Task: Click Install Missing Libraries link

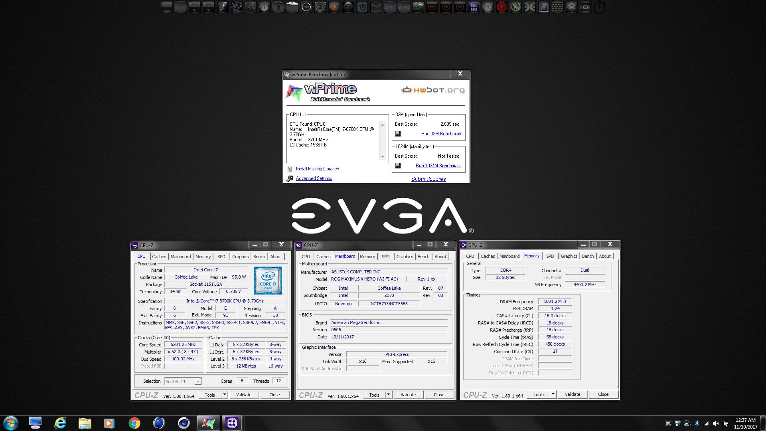Action: [317, 169]
